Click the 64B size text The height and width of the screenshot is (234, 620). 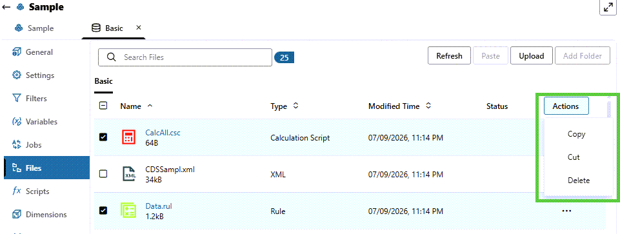(152, 142)
